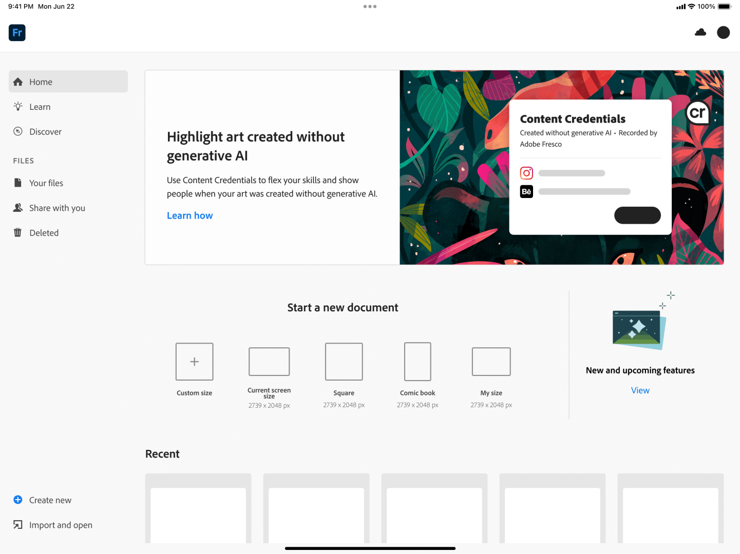Screen dimensions: 740x554
Task: View new and upcoming features
Action: 640,390
